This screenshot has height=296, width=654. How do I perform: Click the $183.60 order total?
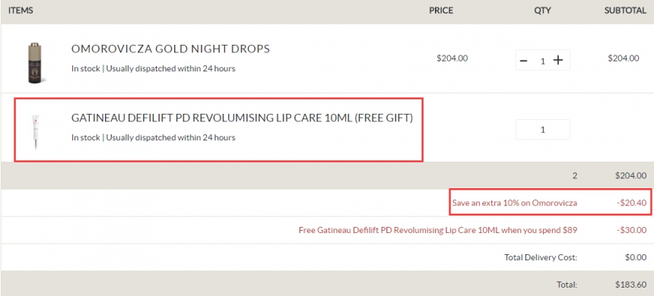[630, 285]
